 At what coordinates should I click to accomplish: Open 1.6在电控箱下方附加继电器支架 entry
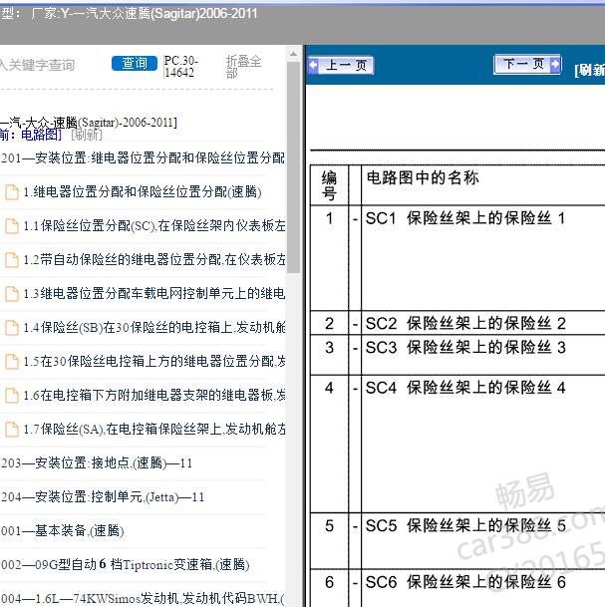(x=154, y=395)
